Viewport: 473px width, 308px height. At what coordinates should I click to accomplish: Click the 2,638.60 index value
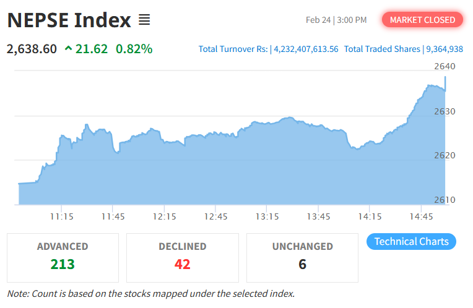(x=32, y=48)
